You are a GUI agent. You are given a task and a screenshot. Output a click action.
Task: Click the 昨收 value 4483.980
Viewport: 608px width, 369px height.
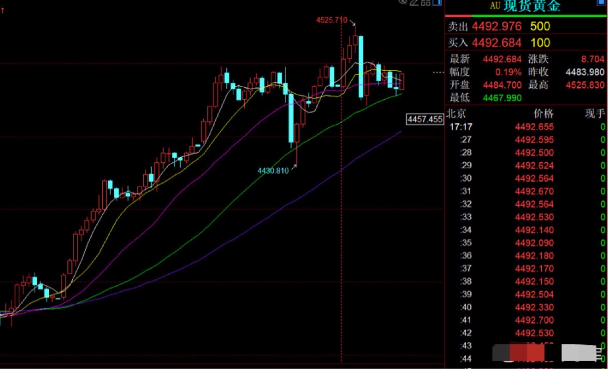point(585,72)
